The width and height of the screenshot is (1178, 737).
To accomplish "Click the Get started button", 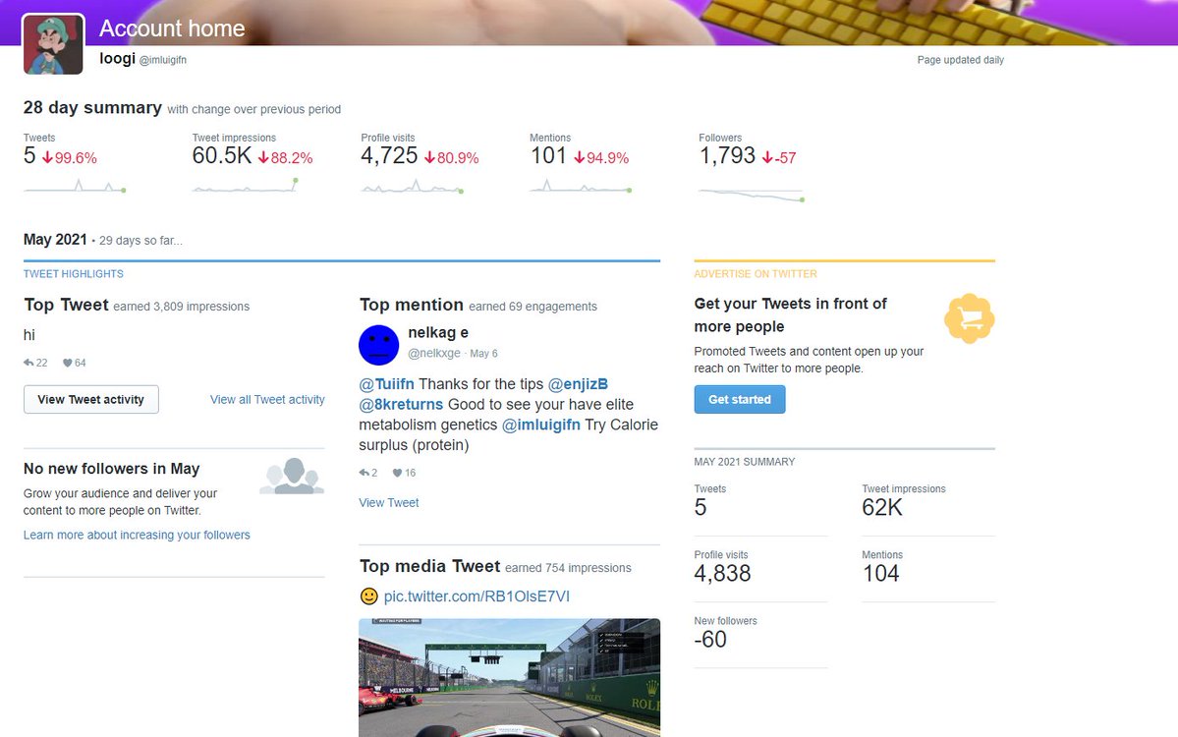I will [739, 400].
